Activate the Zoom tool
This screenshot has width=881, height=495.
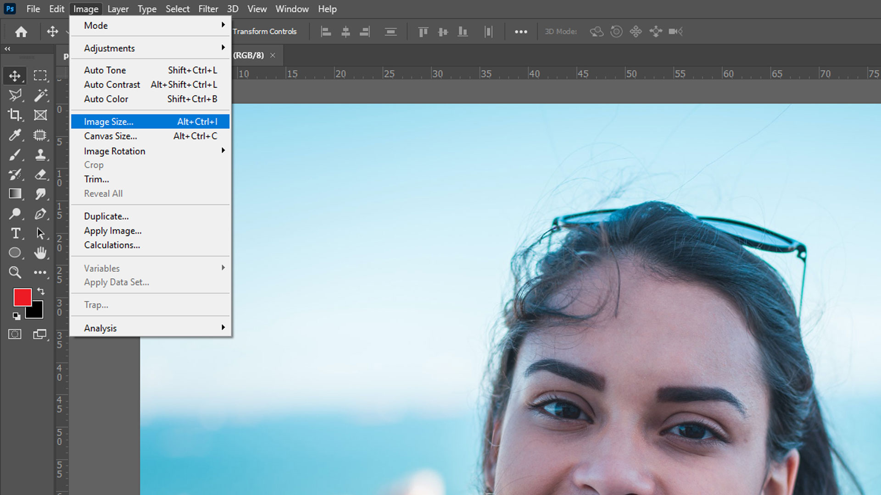(15, 272)
